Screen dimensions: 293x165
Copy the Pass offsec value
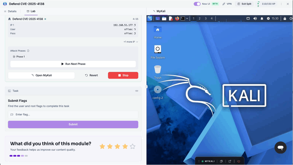(x=135, y=33)
